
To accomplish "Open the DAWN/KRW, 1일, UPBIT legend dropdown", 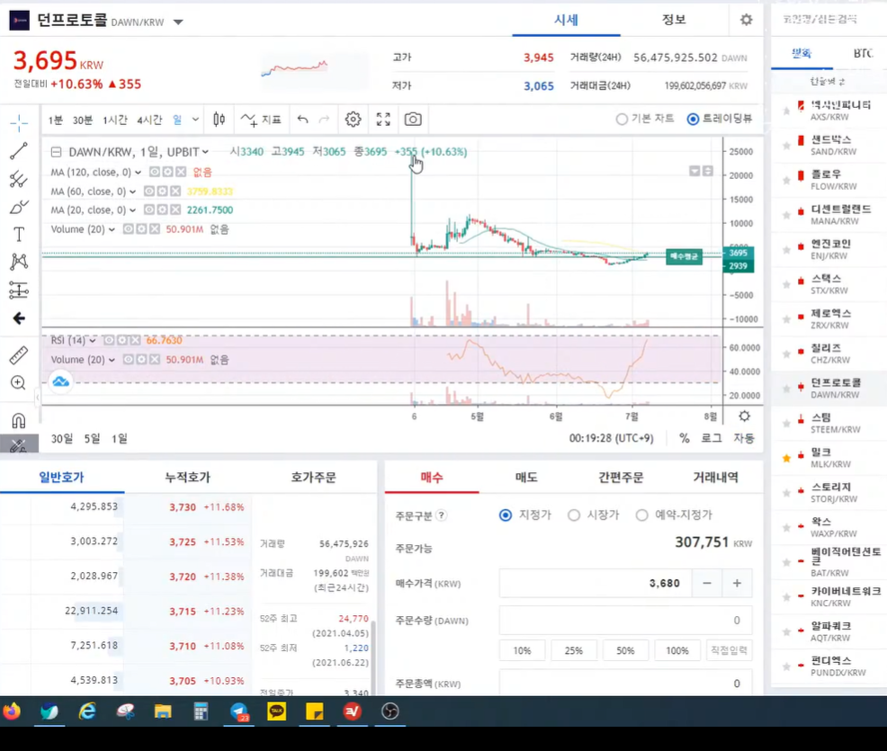I will 205,152.
